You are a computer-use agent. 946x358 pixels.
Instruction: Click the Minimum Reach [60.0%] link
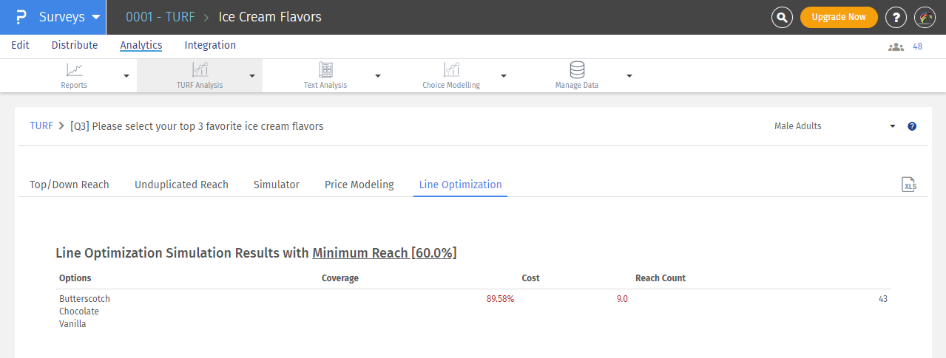(x=384, y=253)
